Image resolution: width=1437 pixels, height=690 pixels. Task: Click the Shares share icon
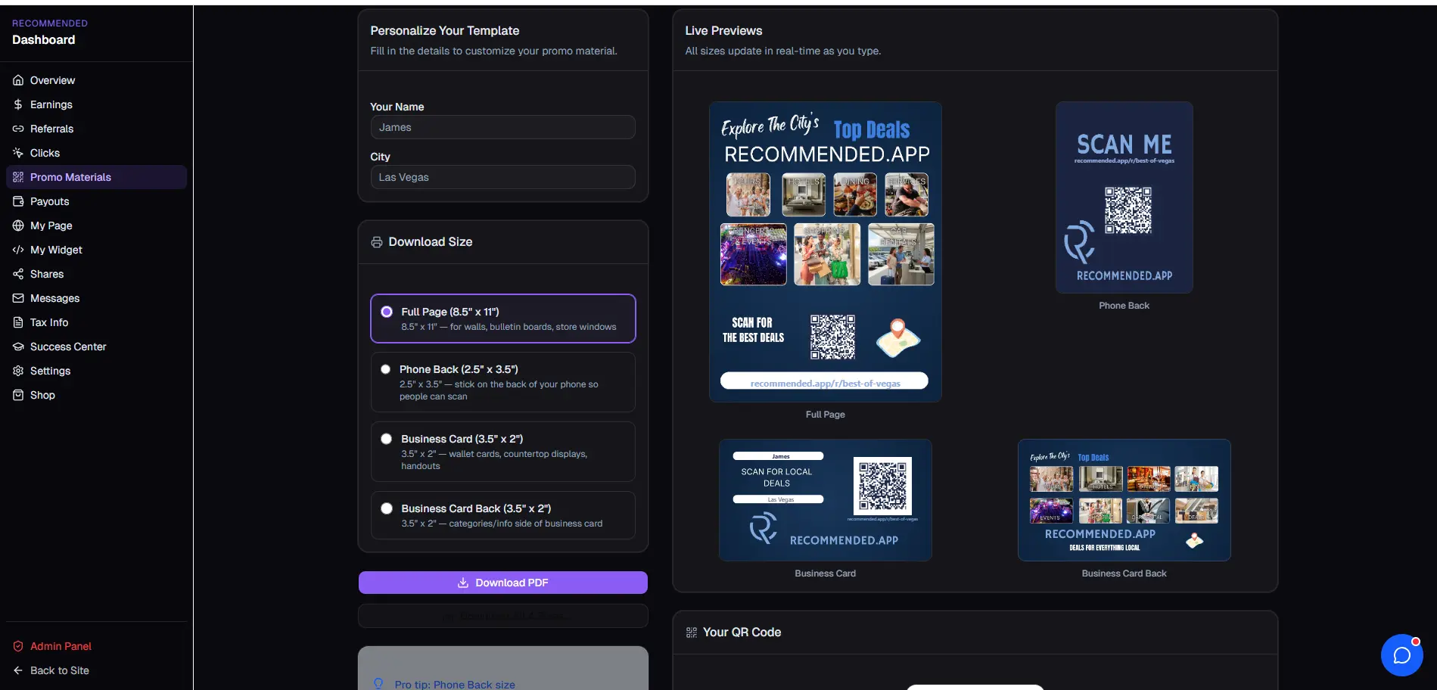click(x=18, y=274)
